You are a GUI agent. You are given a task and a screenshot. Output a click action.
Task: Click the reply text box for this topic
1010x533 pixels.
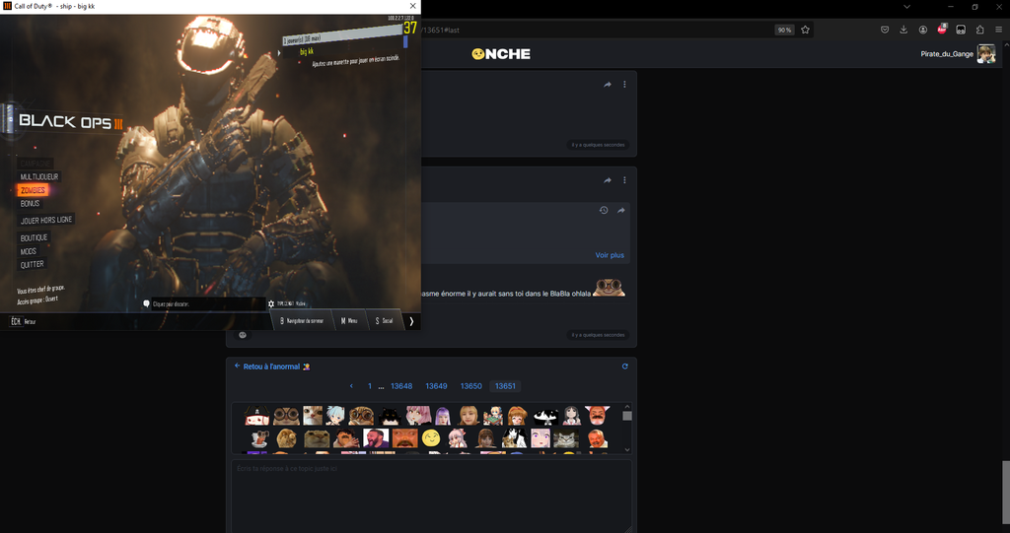click(431, 493)
